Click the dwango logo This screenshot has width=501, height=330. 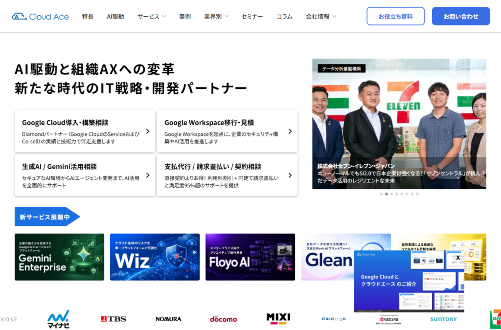334,319
